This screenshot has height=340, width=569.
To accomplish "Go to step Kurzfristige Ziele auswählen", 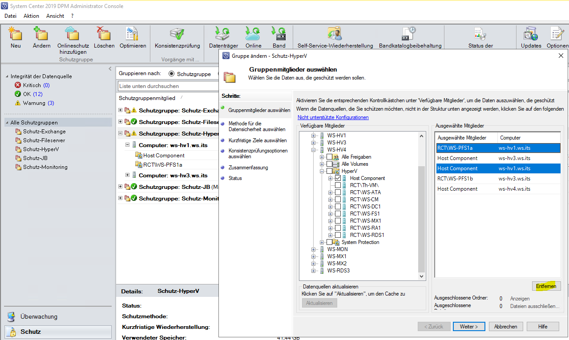I will tap(258, 140).
